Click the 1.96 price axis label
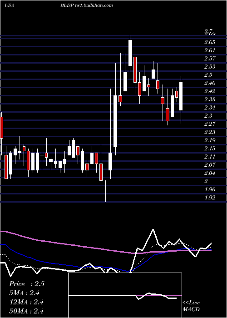 coord(210,189)
